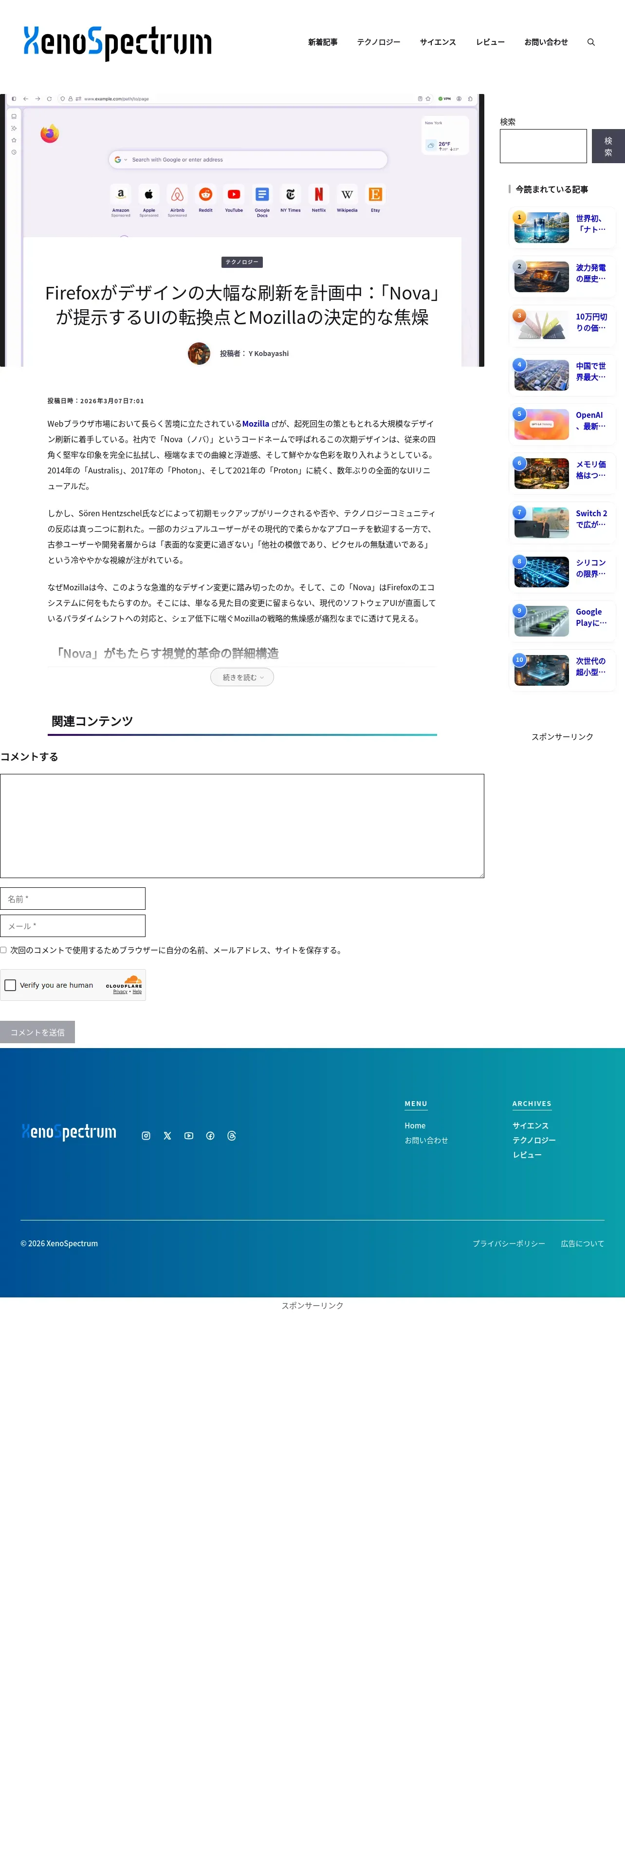Image resolution: width=625 pixels, height=1876 pixels.
Task: Open the レビュー link in the footer archives
Action: pyautogui.click(x=527, y=1155)
